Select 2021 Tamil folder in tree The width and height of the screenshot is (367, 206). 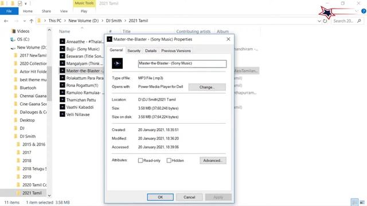coord(32,193)
